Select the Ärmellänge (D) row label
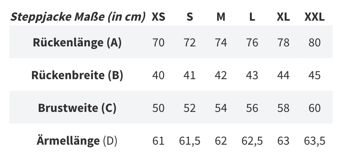Viewport: 342px width, 163px height. [x=77, y=140]
